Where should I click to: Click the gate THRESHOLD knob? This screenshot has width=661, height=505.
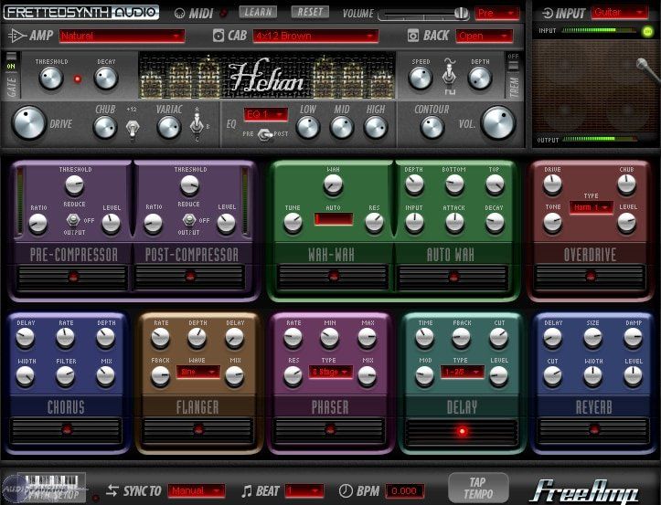(51, 78)
